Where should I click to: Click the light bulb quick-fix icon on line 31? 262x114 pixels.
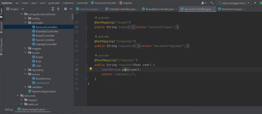pos(91,69)
